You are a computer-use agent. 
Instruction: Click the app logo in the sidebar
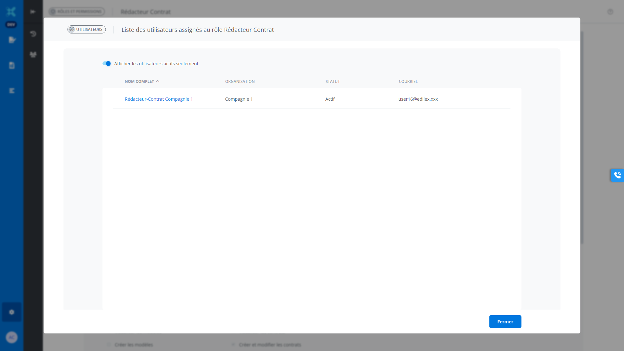[x=11, y=12]
